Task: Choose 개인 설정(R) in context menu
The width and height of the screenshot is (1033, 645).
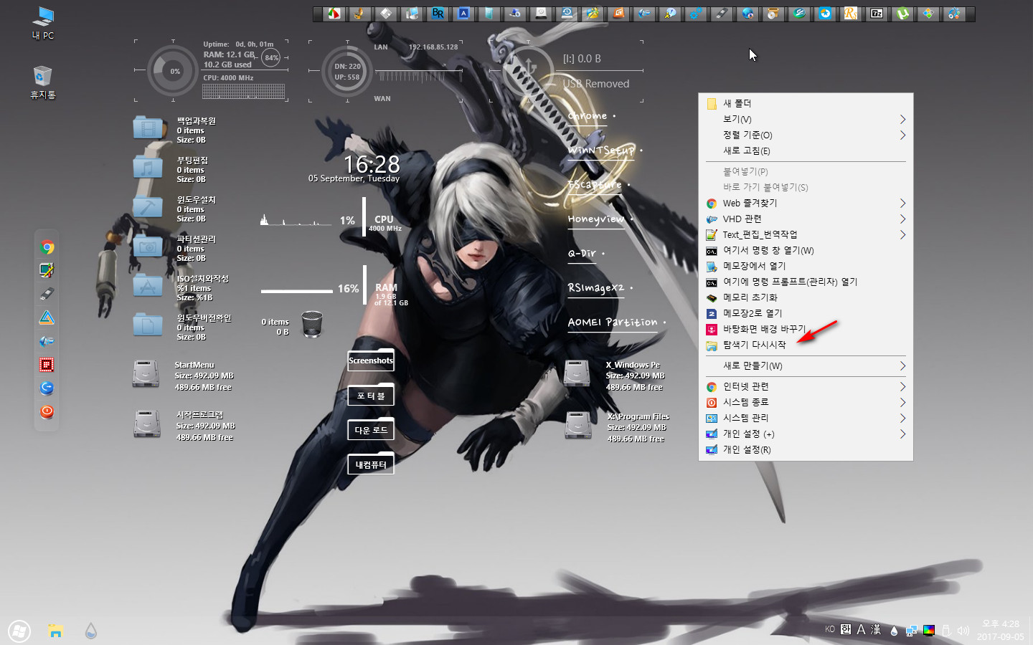Action: [x=806, y=449]
